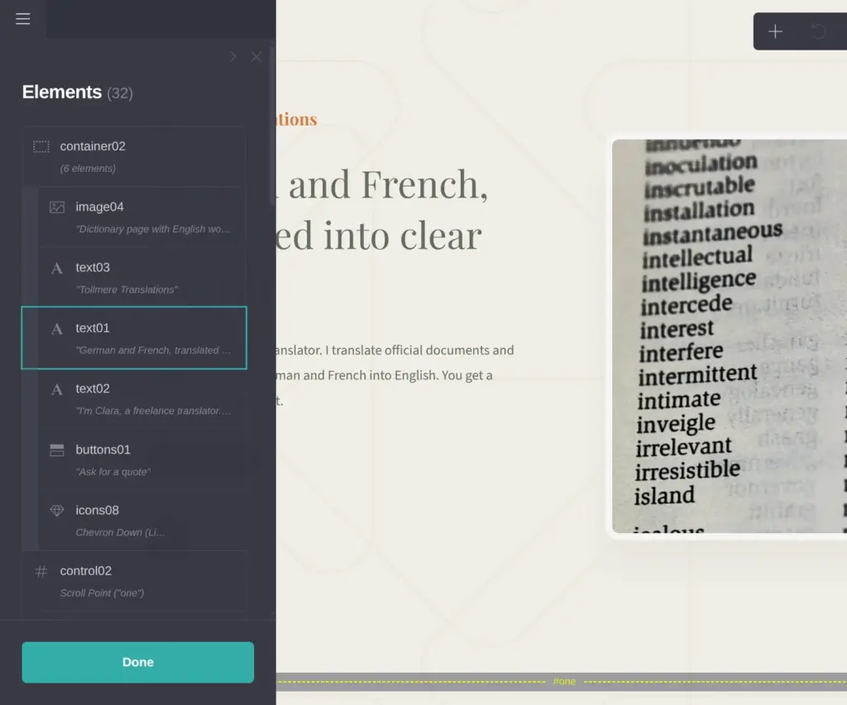Add a new element with plus button
Screen dimensions: 847x705
click(775, 31)
